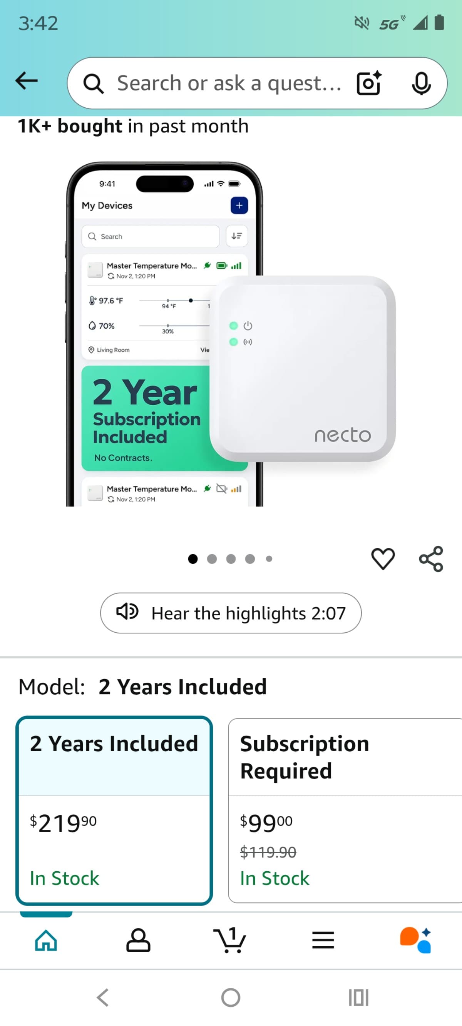Open the necto product image
This screenshot has height=1026, width=462.
(231, 334)
